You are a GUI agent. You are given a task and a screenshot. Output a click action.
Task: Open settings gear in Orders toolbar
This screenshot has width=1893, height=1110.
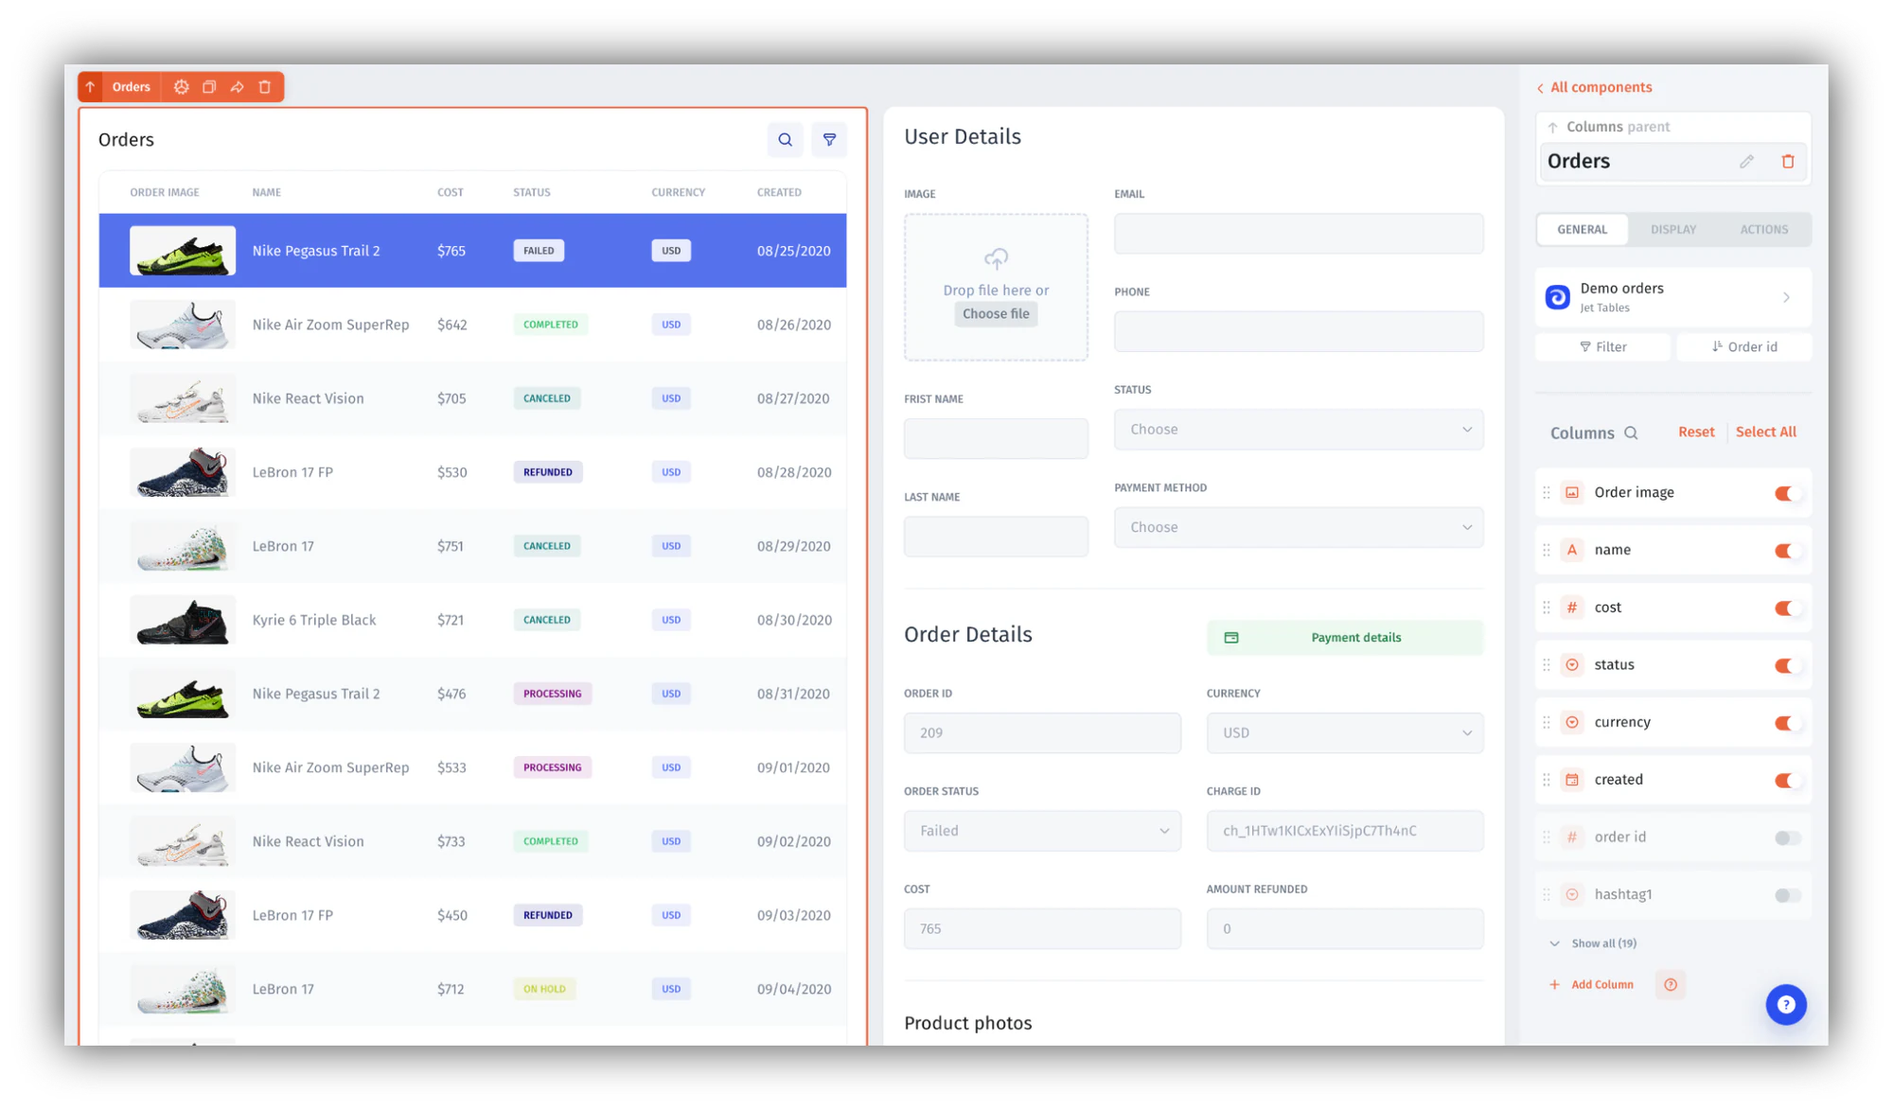click(181, 87)
